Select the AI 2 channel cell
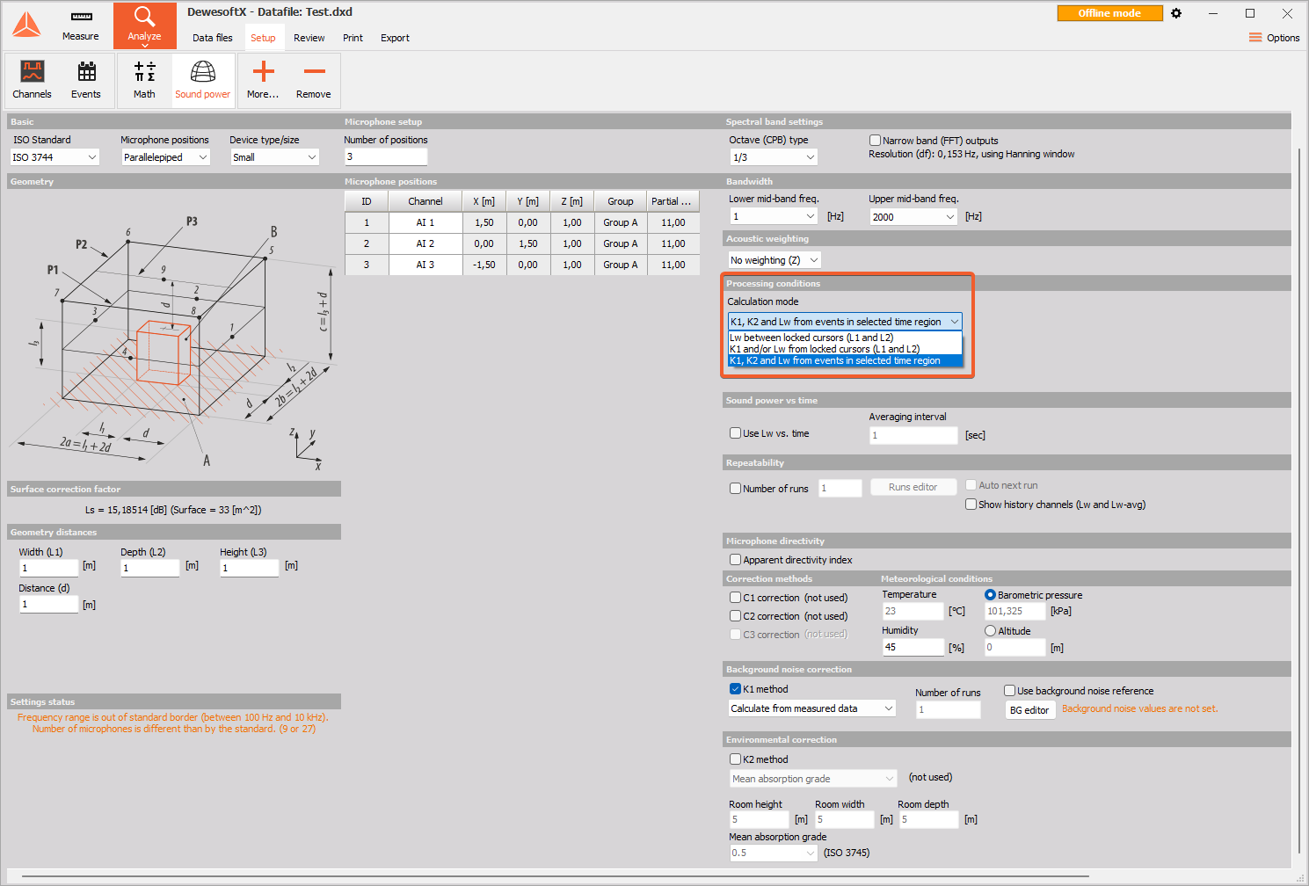Image resolution: width=1309 pixels, height=886 pixels. [x=425, y=243]
